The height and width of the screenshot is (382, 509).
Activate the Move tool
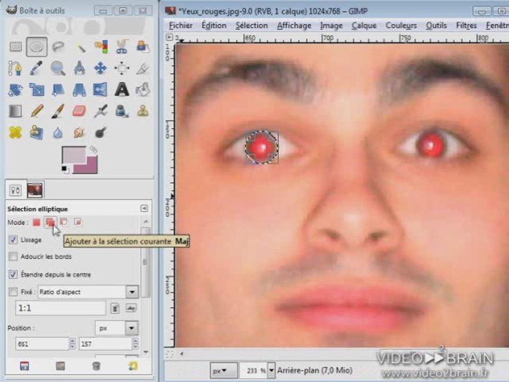pos(101,68)
